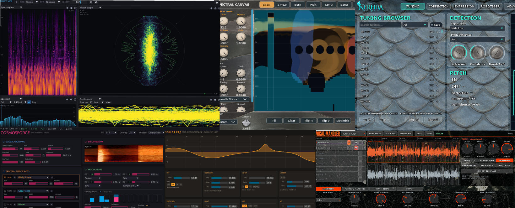
Task: Pop out the Phase Scope panel
Action: (x=219, y=8)
